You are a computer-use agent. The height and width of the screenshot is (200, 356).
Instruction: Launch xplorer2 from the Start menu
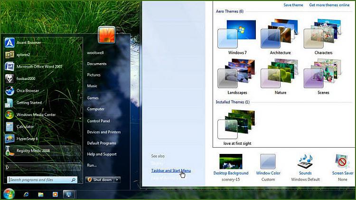coord(43,55)
